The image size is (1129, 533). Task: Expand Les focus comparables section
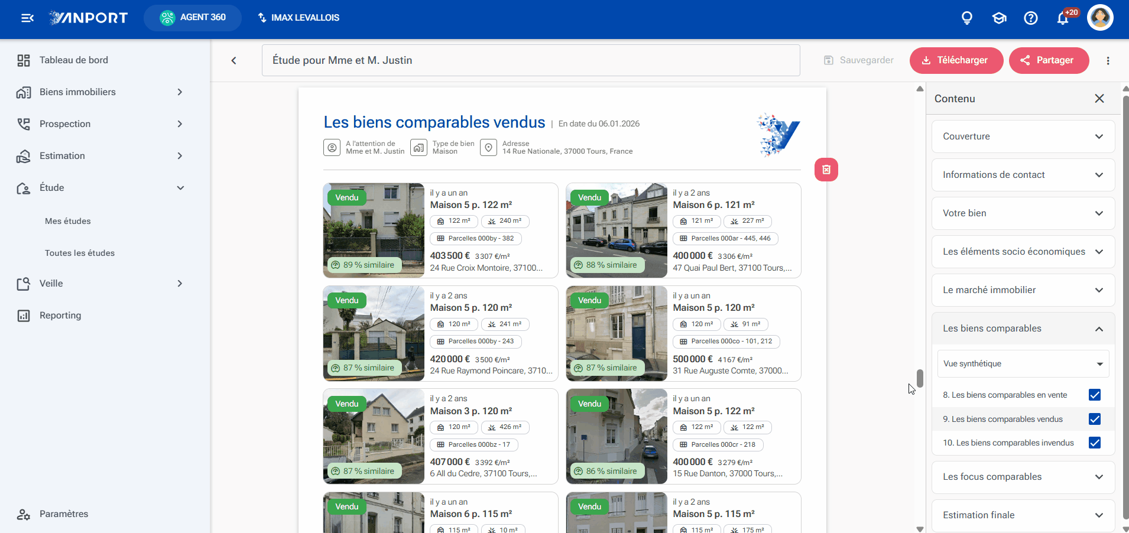click(1023, 477)
